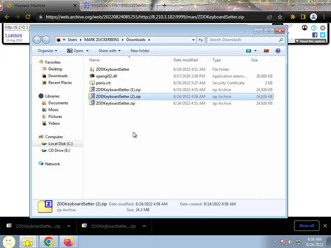Viewport: 331px width, 248px height.
Task: Expand the Open dropdown arrow
Action: [87, 51]
